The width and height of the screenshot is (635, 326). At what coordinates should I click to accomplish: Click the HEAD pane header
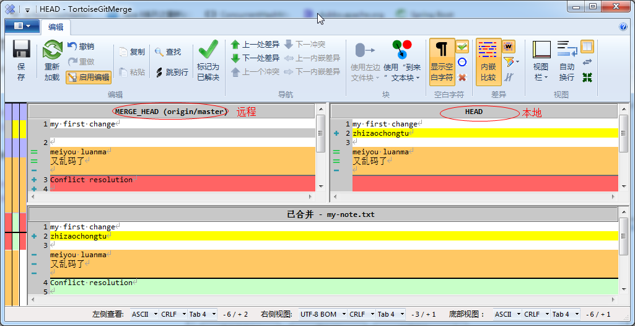[x=474, y=112]
